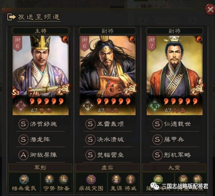Click the 群 faction badge on 张角
Screen dimensions: 215x196
click(88, 106)
